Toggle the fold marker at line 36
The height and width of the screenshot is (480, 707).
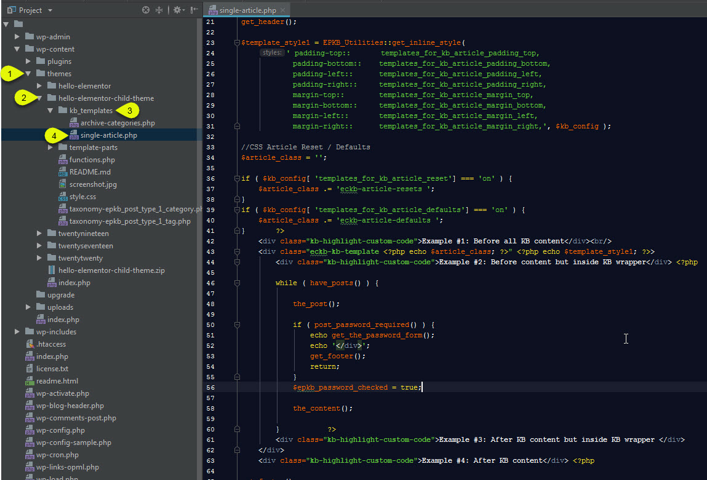click(x=236, y=179)
